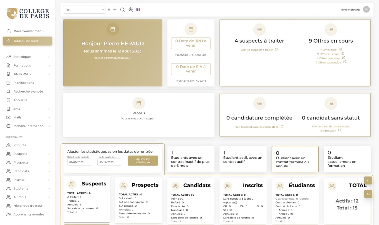Open the 17 Offres total link

pos(328,50)
